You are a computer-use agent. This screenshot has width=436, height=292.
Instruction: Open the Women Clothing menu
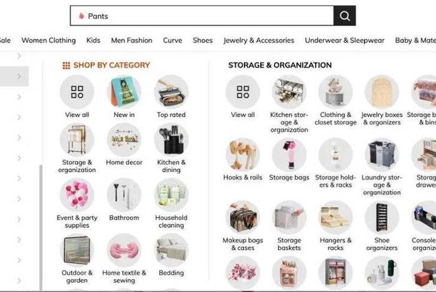[x=49, y=40]
